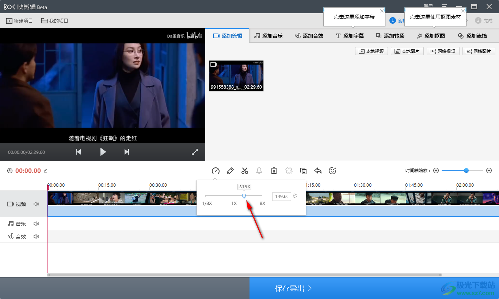Click the 8X speed label

[x=262, y=203]
